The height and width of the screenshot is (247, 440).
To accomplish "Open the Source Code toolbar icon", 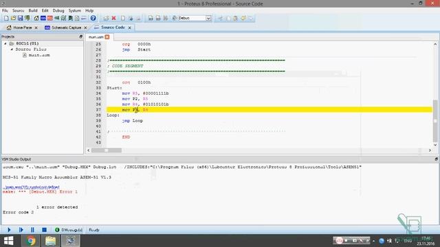I will pyautogui.click(x=84, y=19).
